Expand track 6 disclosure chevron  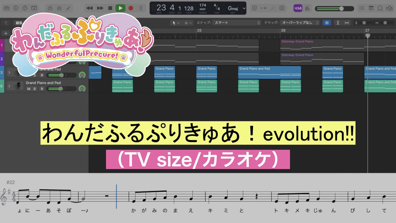9,86
